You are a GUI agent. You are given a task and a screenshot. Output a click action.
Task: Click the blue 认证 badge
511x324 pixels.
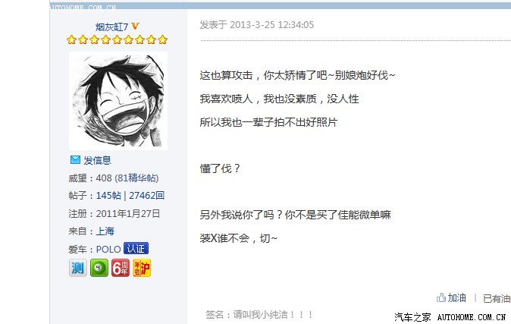point(136,249)
